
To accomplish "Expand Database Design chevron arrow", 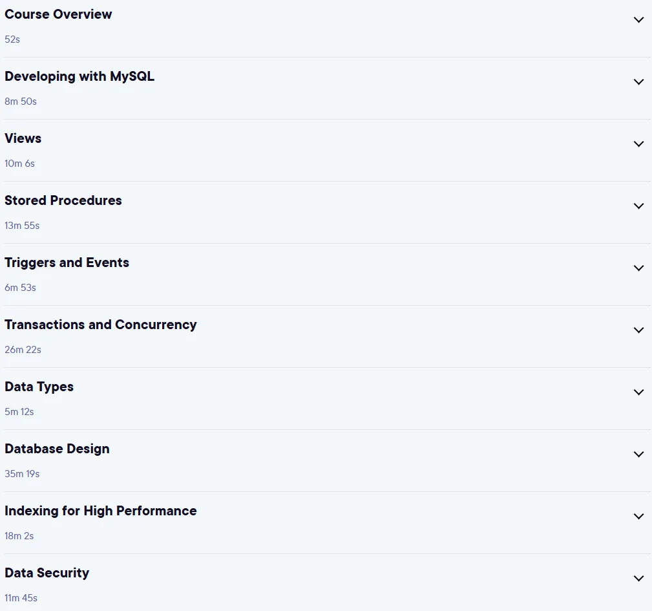I will point(638,454).
